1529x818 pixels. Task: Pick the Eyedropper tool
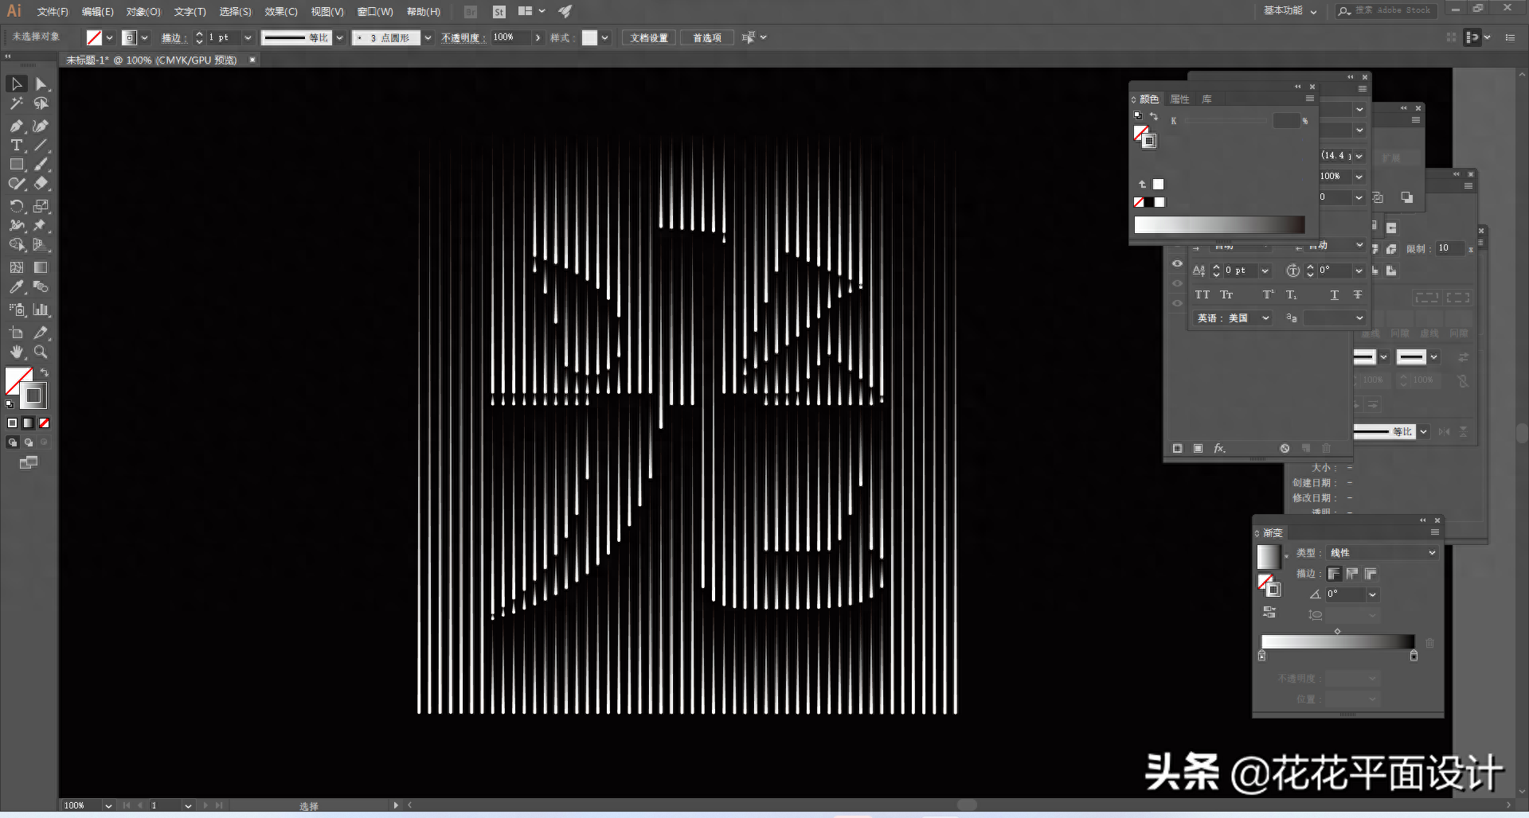[16, 287]
